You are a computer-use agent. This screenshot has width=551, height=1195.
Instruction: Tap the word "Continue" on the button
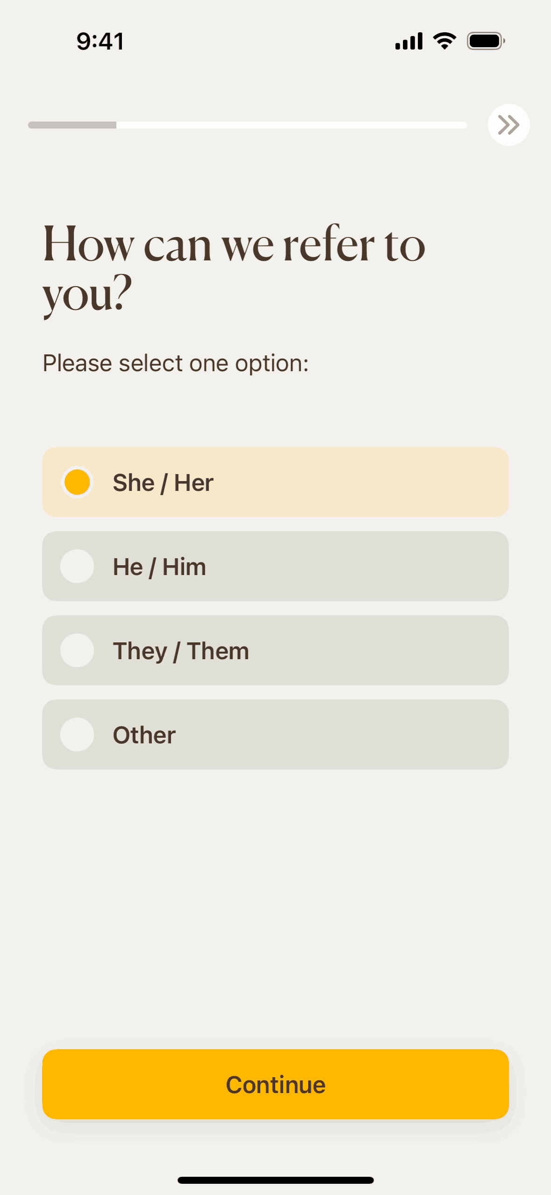click(x=275, y=1085)
